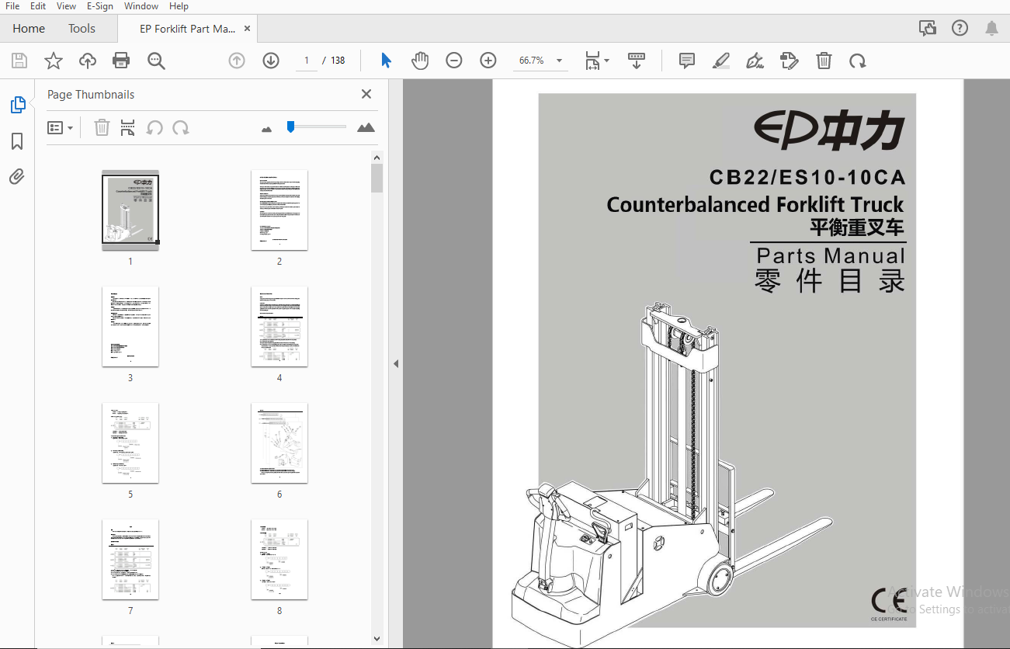Open Attachments paperclip icon in sidebar
1010x649 pixels.
coord(17,177)
